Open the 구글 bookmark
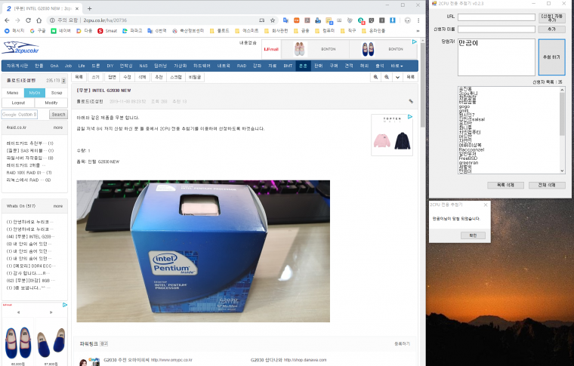Viewport: 574px width, 366px height. tap(38, 31)
